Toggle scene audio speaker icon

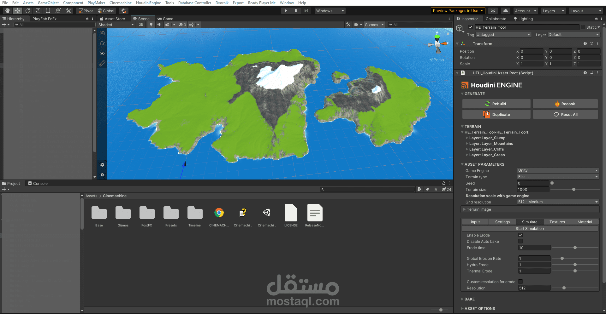coord(159,25)
